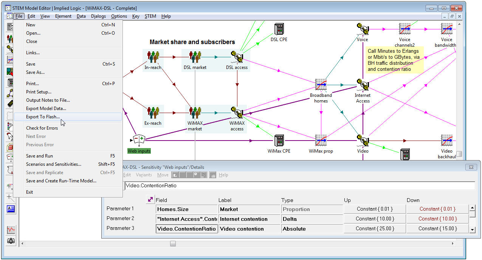Click the calendar-like icon in Sensitivity toolbar

tap(213, 175)
